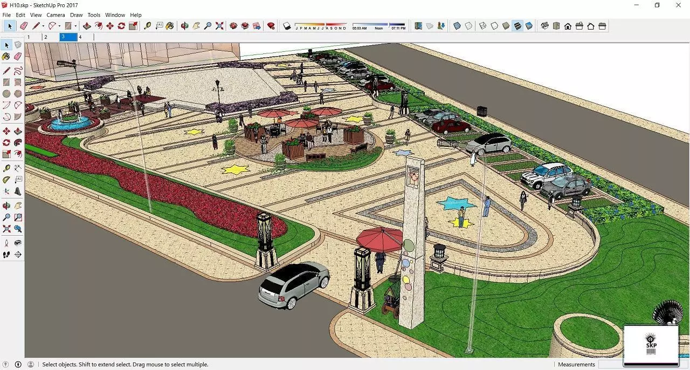Select the Top house view icon

click(556, 26)
